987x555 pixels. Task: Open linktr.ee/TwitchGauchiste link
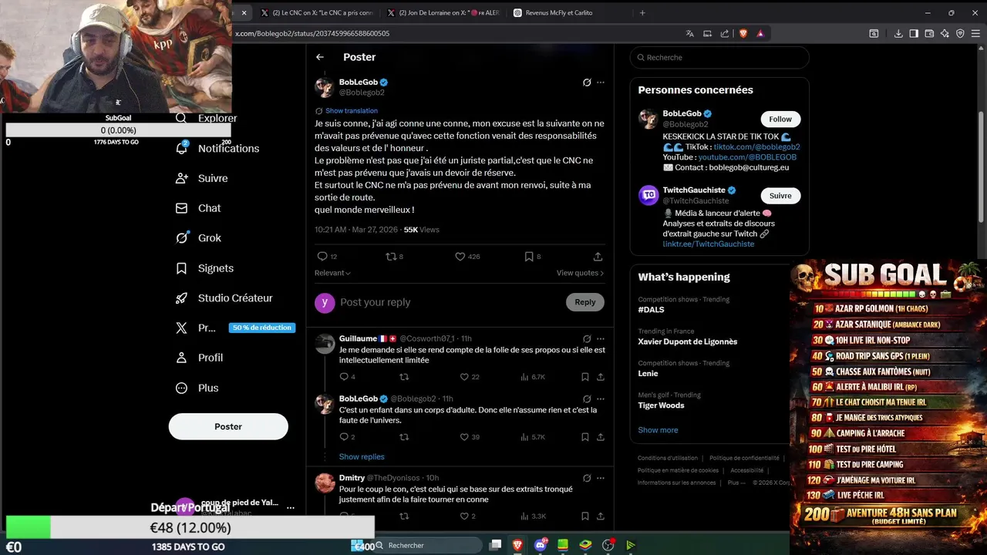click(709, 244)
